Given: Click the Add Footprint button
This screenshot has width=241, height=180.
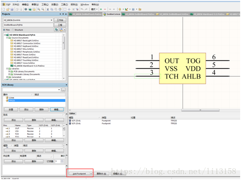Looking at the screenshot, I should pyautogui.click(x=79, y=174).
